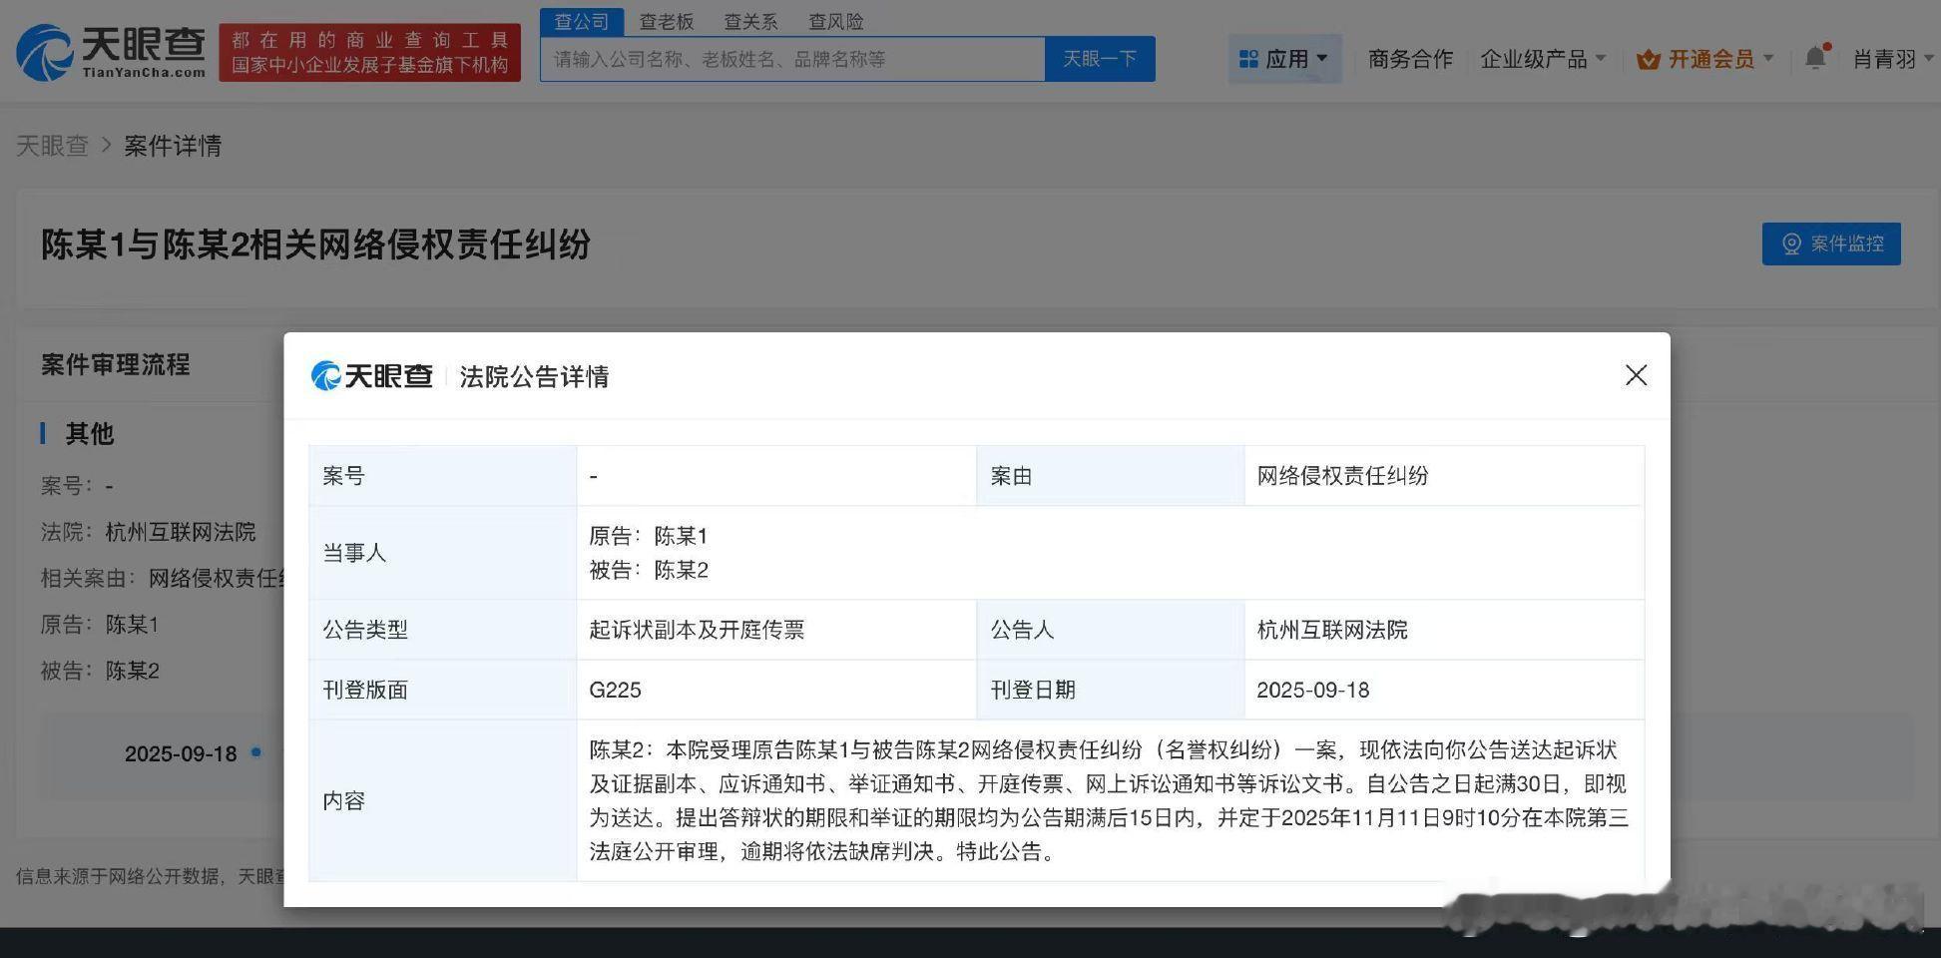Select the 查老板 search tab

point(667,22)
